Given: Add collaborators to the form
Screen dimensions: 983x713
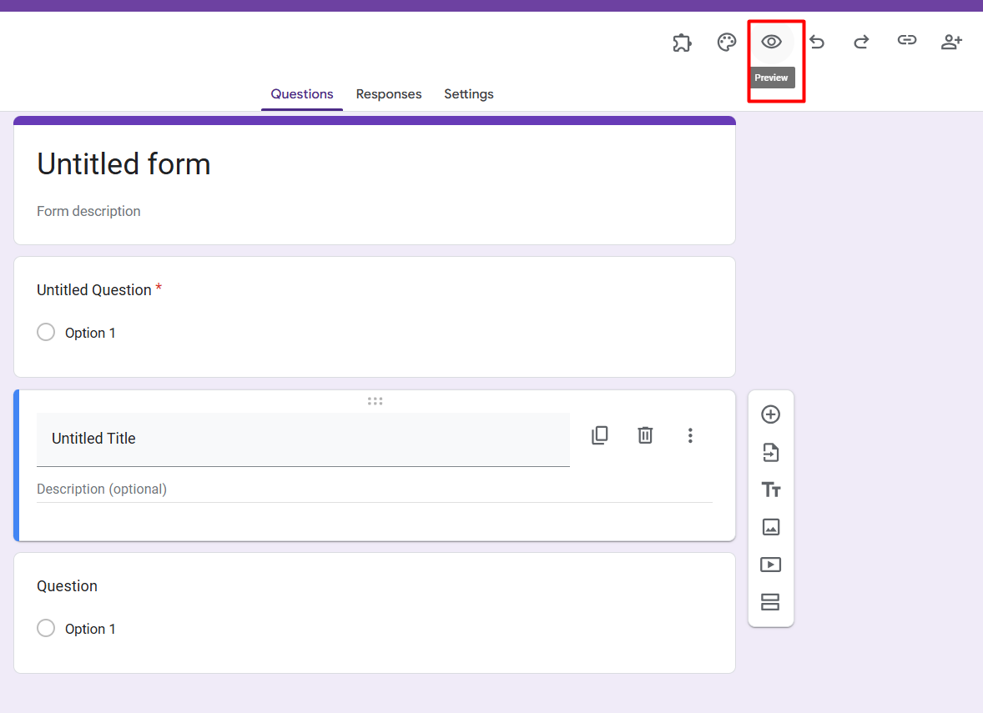Looking at the screenshot, I should point(950,42).
